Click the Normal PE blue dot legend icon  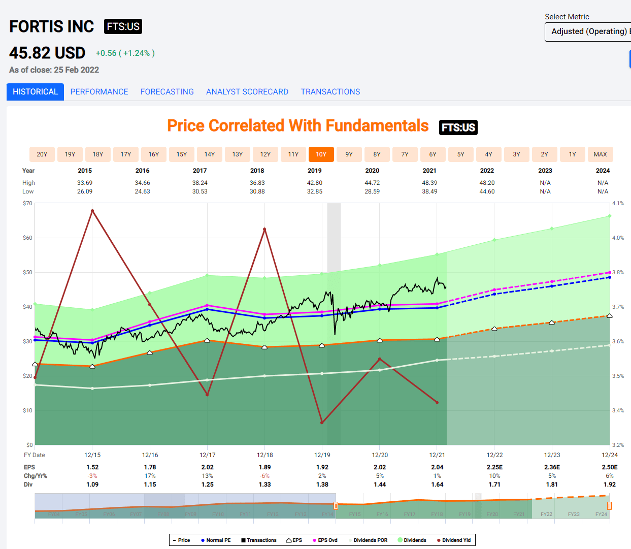coord(203,540)
